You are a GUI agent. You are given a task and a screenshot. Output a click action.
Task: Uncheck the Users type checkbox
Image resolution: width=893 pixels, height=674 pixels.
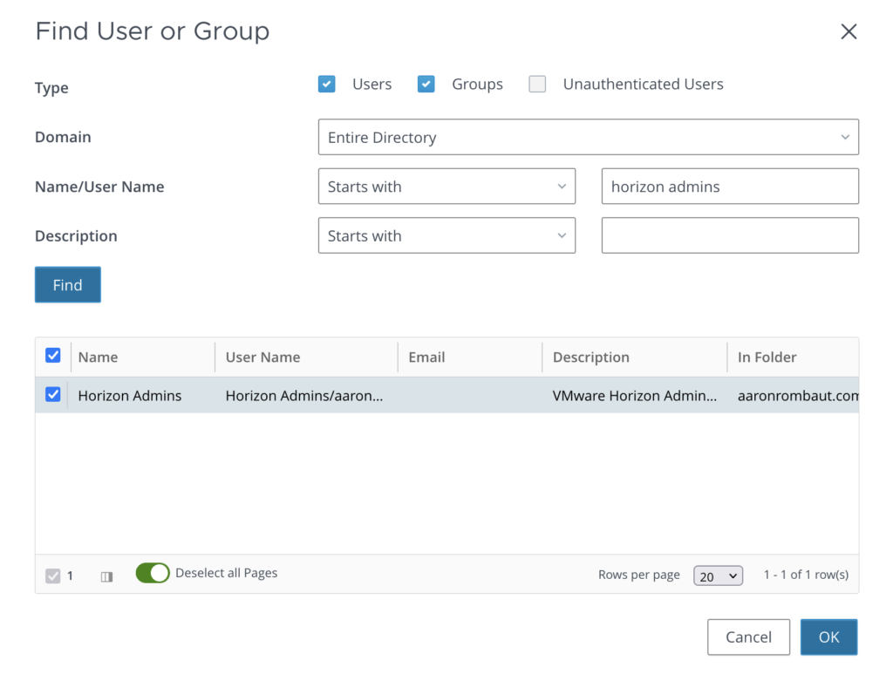(327, 85)
